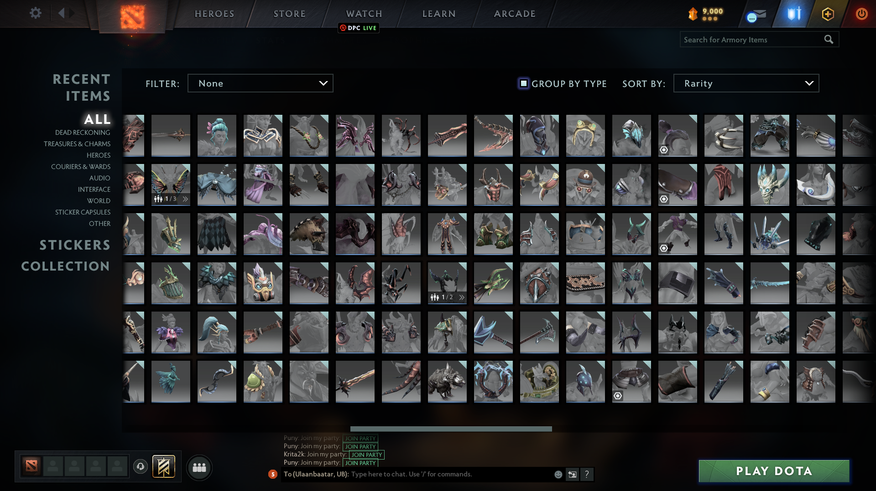
Task: Expand the bundle arrow on the 1/3 item
Action: 184,199
